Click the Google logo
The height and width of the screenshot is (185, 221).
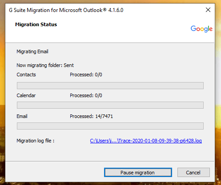201,29
